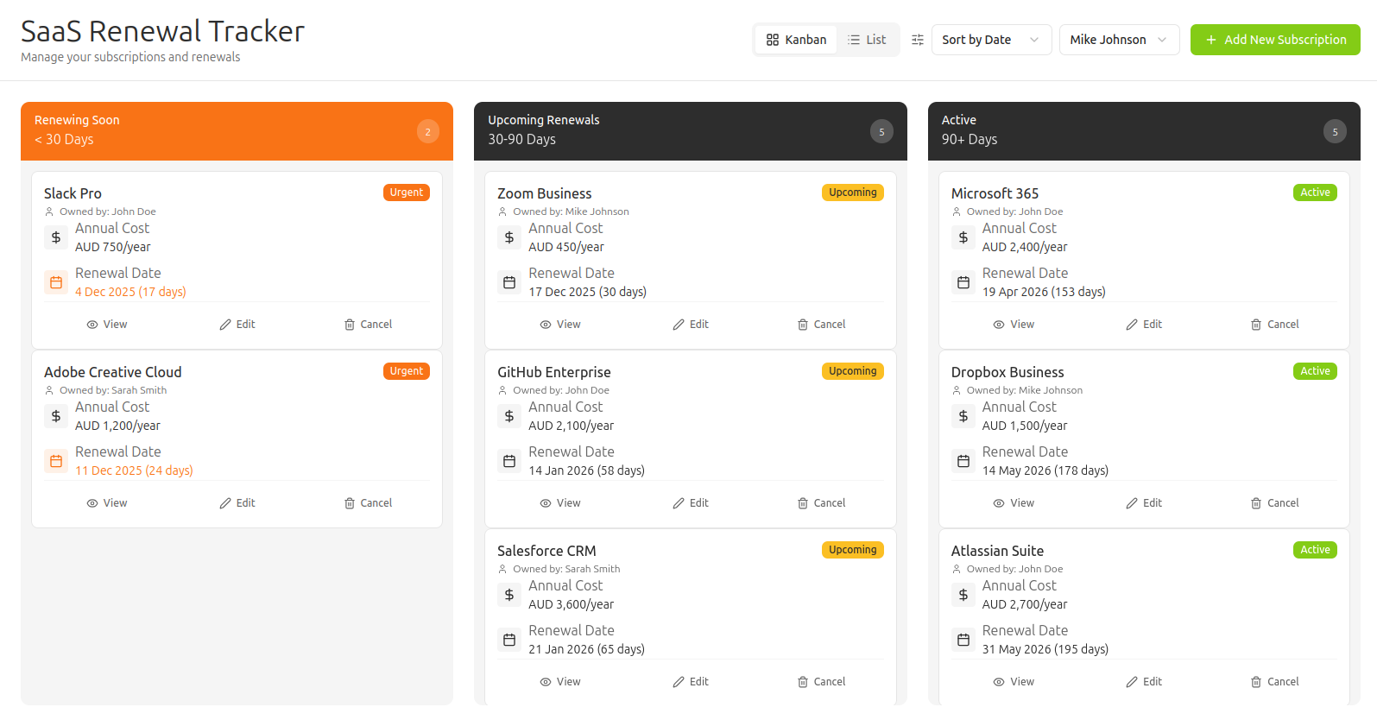Click the Active column count badge
The width and height of the screenshot is (1377, 726).
tap(1335, 132)
